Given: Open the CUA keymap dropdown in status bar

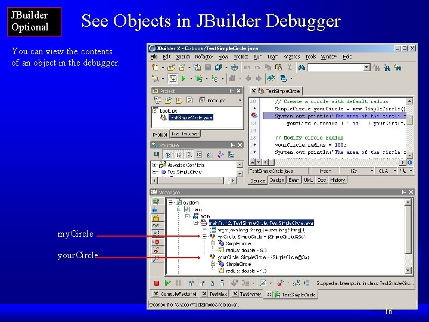Looking at the screenshot, I should point(394,171).
